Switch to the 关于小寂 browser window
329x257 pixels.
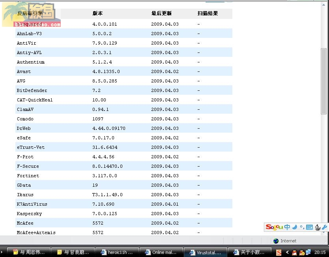pyautogui.click(x=249, y=252)
